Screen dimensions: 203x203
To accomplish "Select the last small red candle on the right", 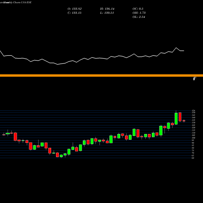I will (x=184, y=121).
